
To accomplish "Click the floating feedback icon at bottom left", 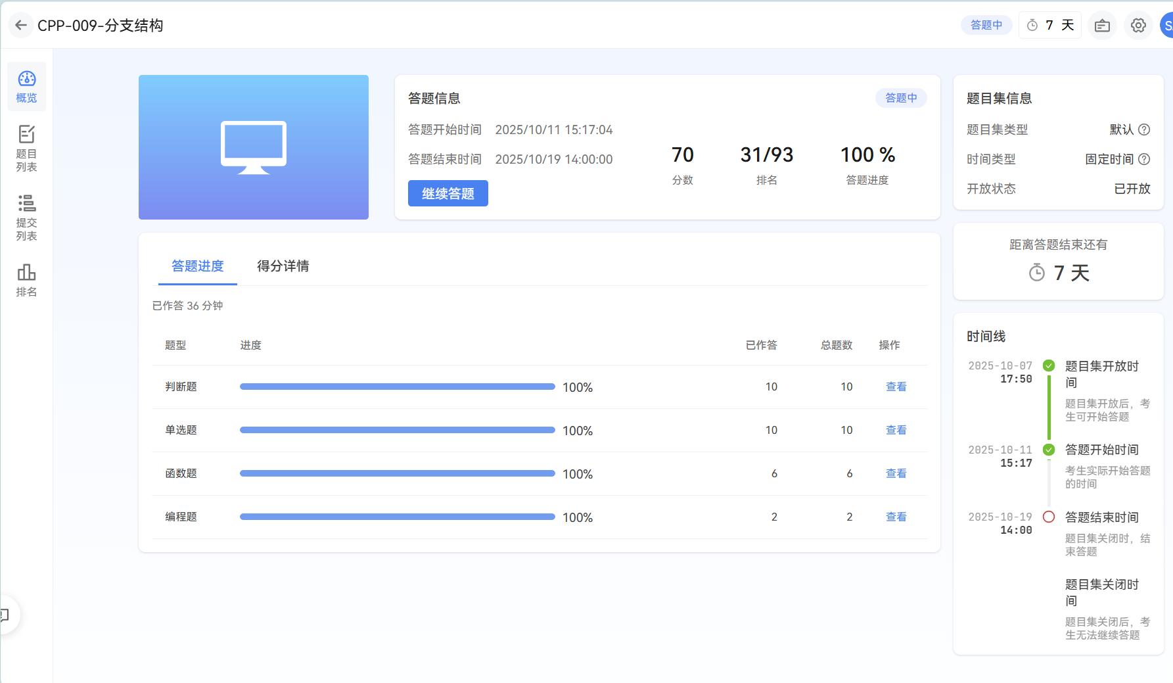I will pos(5,615).
